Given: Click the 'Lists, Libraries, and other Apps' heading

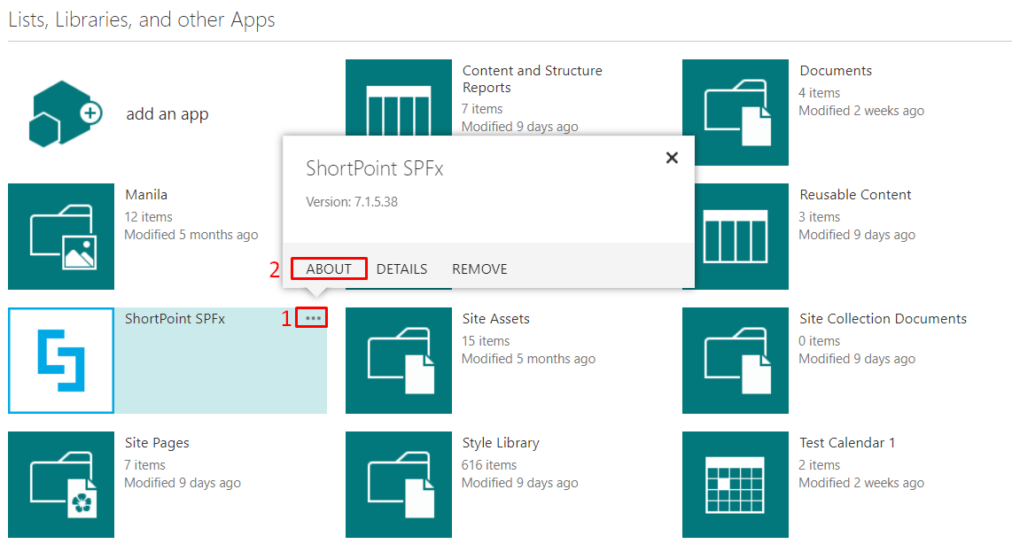Looking at the screenshot, I should pos(142,20).
